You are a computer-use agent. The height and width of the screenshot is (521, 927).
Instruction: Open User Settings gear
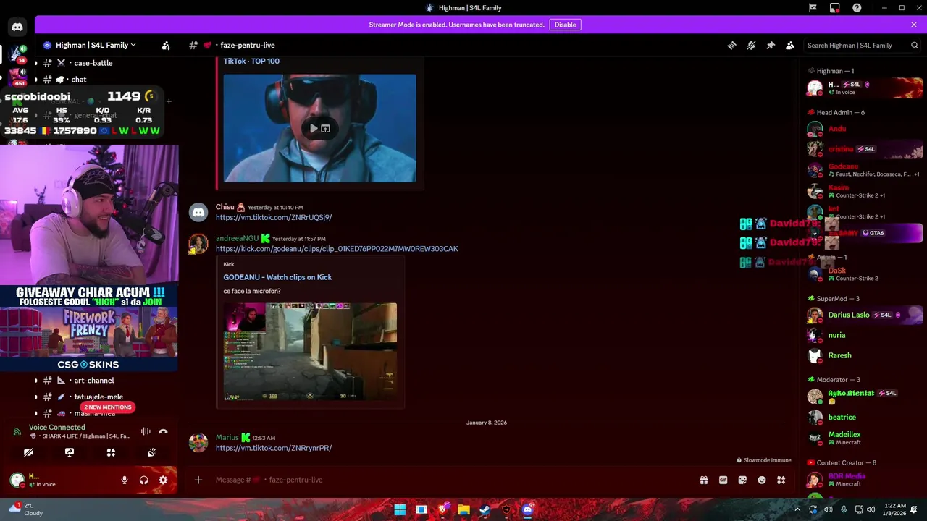[163, 480]
